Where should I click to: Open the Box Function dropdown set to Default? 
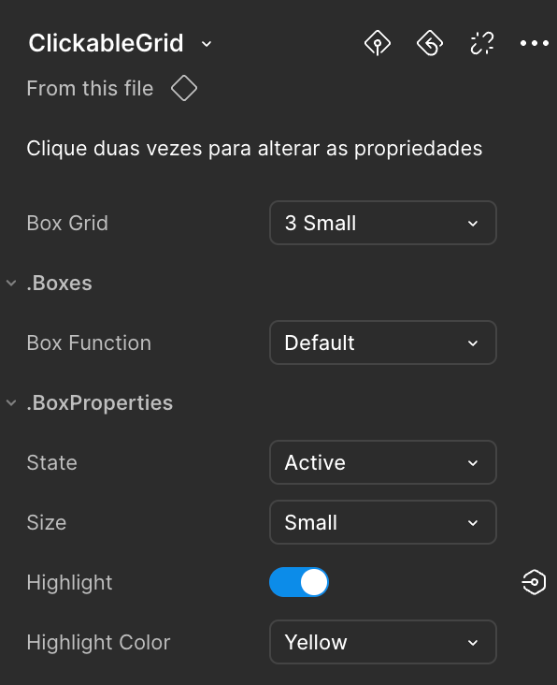tap(383, 342)
